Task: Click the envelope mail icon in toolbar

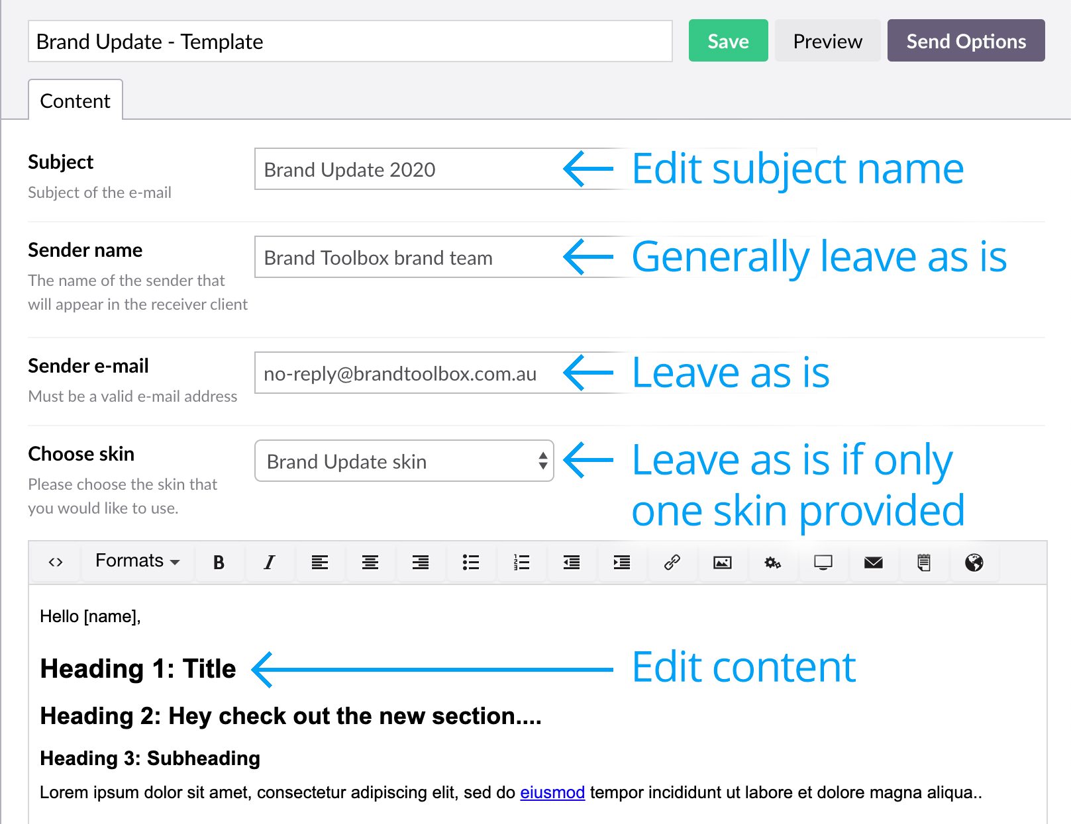Action: coord(874,563)
